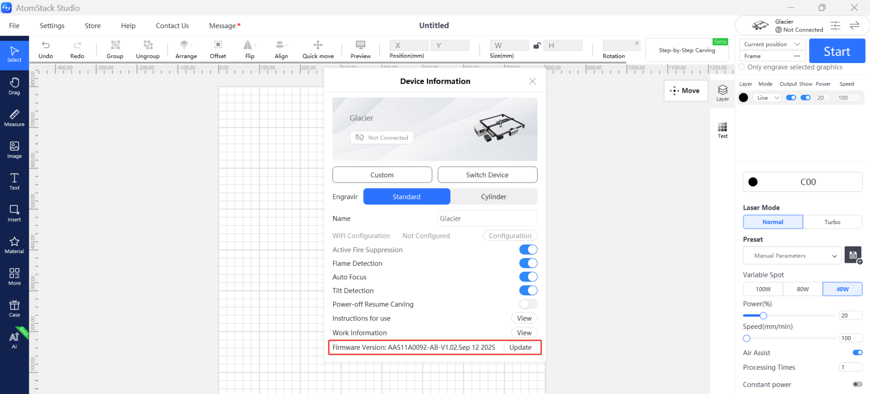Adjust the Power(%) slider handle
The height and width of the screenshot is (394, 870).
click(763, 316)
